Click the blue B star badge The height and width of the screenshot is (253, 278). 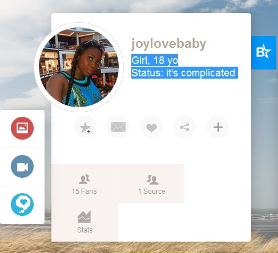coord(264,52)
